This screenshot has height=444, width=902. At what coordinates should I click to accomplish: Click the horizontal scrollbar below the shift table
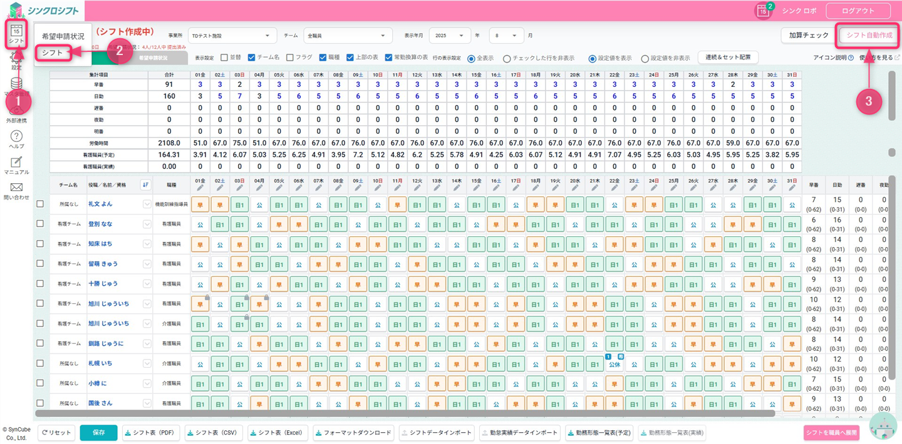click(x=405, y=413)
